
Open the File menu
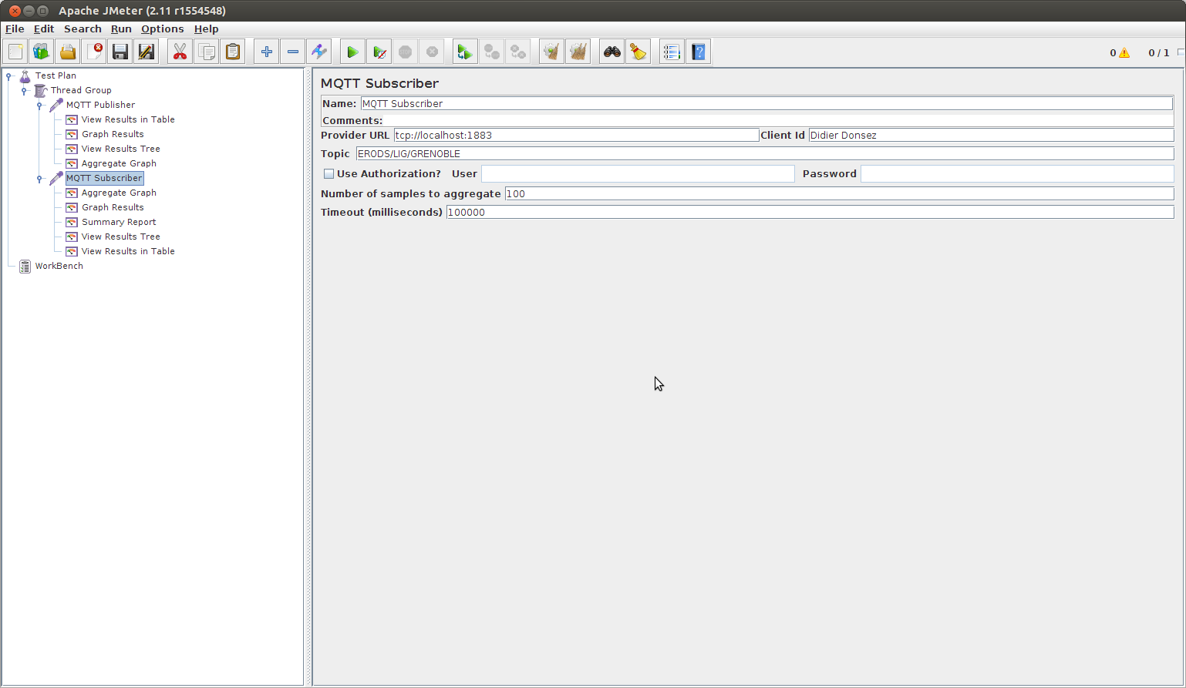pyautogui.click(x=15, y=29)
